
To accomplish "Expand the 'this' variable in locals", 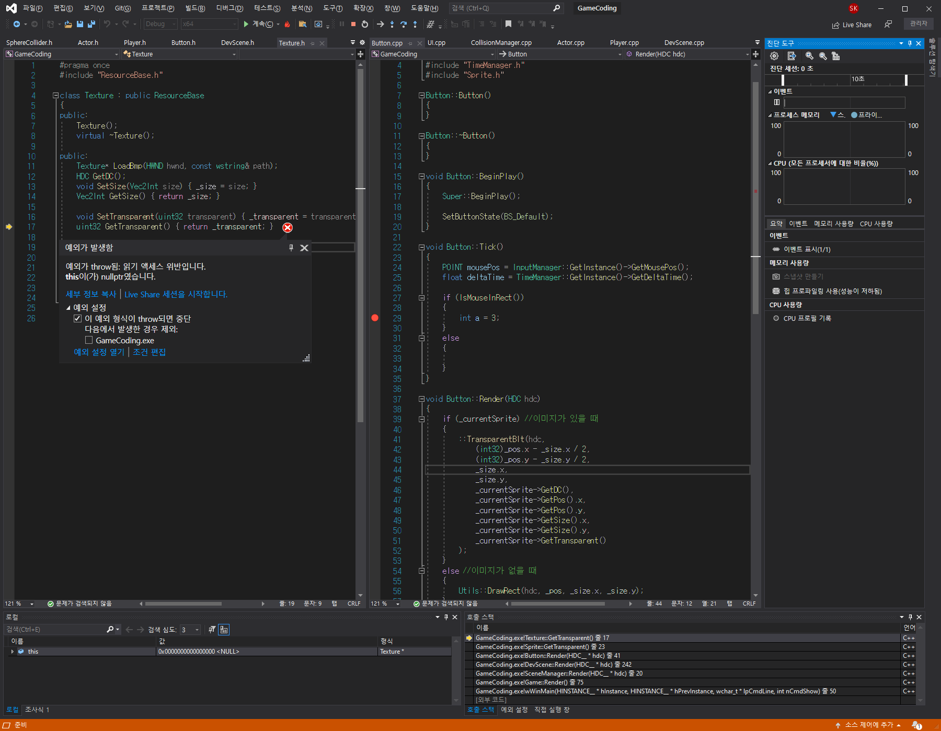I will (12, 652).
